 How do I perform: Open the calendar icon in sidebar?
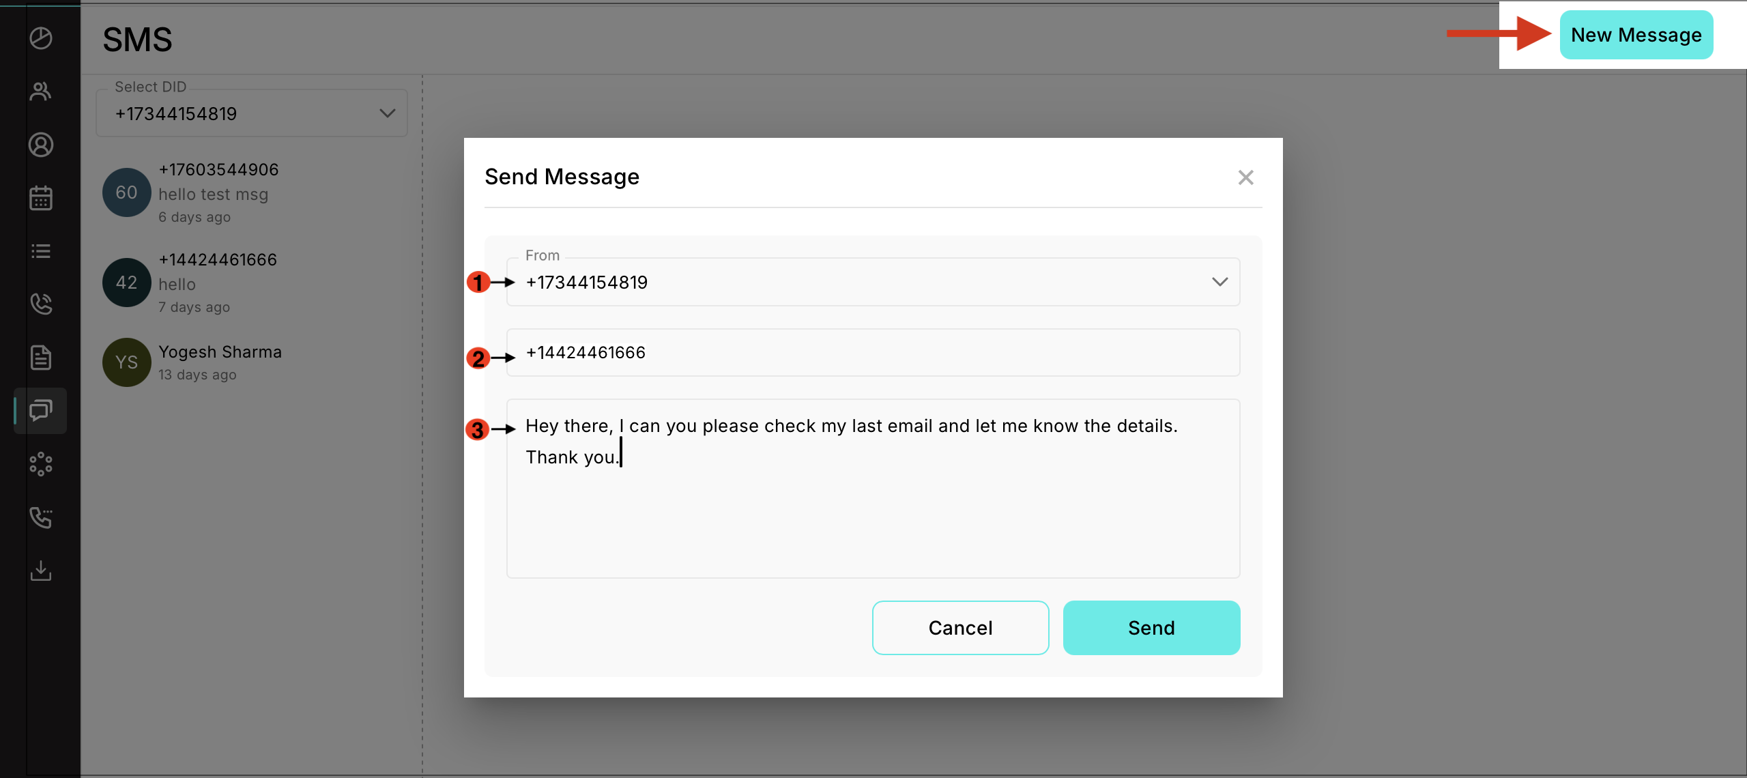click(x=41, y=198)
